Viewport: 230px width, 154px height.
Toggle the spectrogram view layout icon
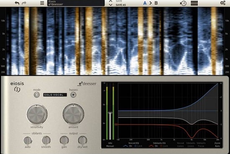[x=194, y=3]
